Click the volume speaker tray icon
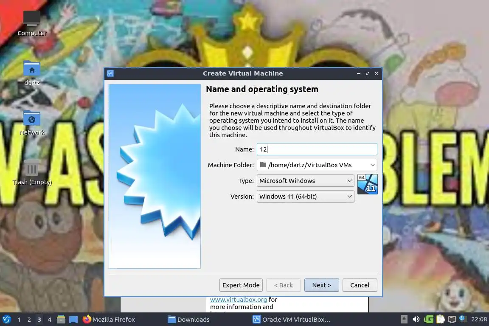489x326 pixels. pyautogui.click(x=416, y=319)
